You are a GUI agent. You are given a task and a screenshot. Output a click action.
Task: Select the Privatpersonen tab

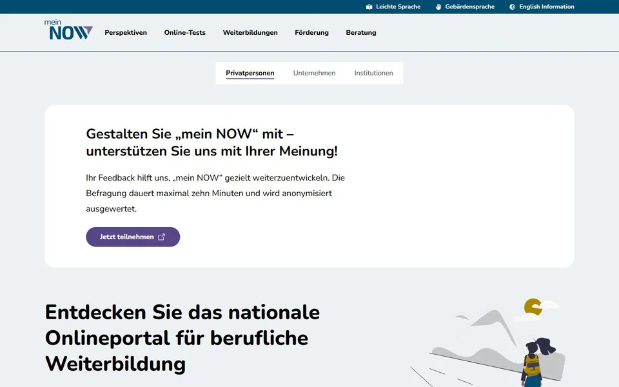click(250, 73)
